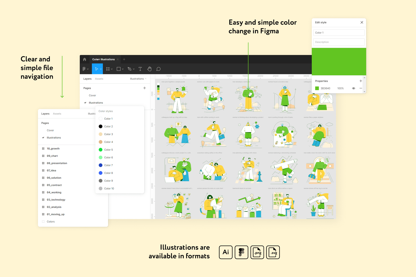Remove the fill property with minus icon
Viewport: 416px width, 277px height.
point(361,88)
